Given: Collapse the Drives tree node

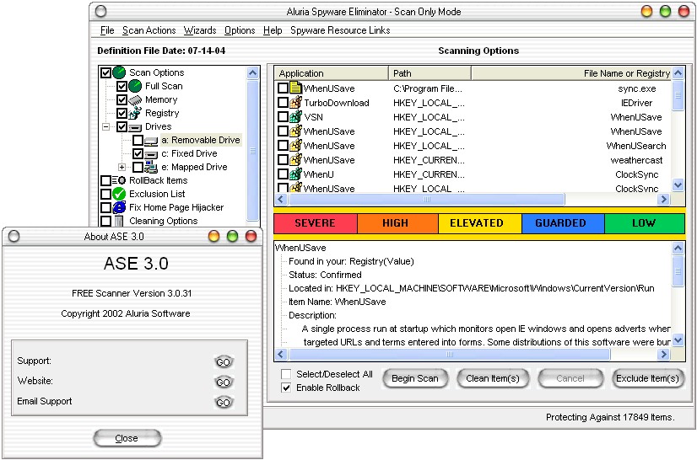Looking at the screenshot, I should point(105,127).
